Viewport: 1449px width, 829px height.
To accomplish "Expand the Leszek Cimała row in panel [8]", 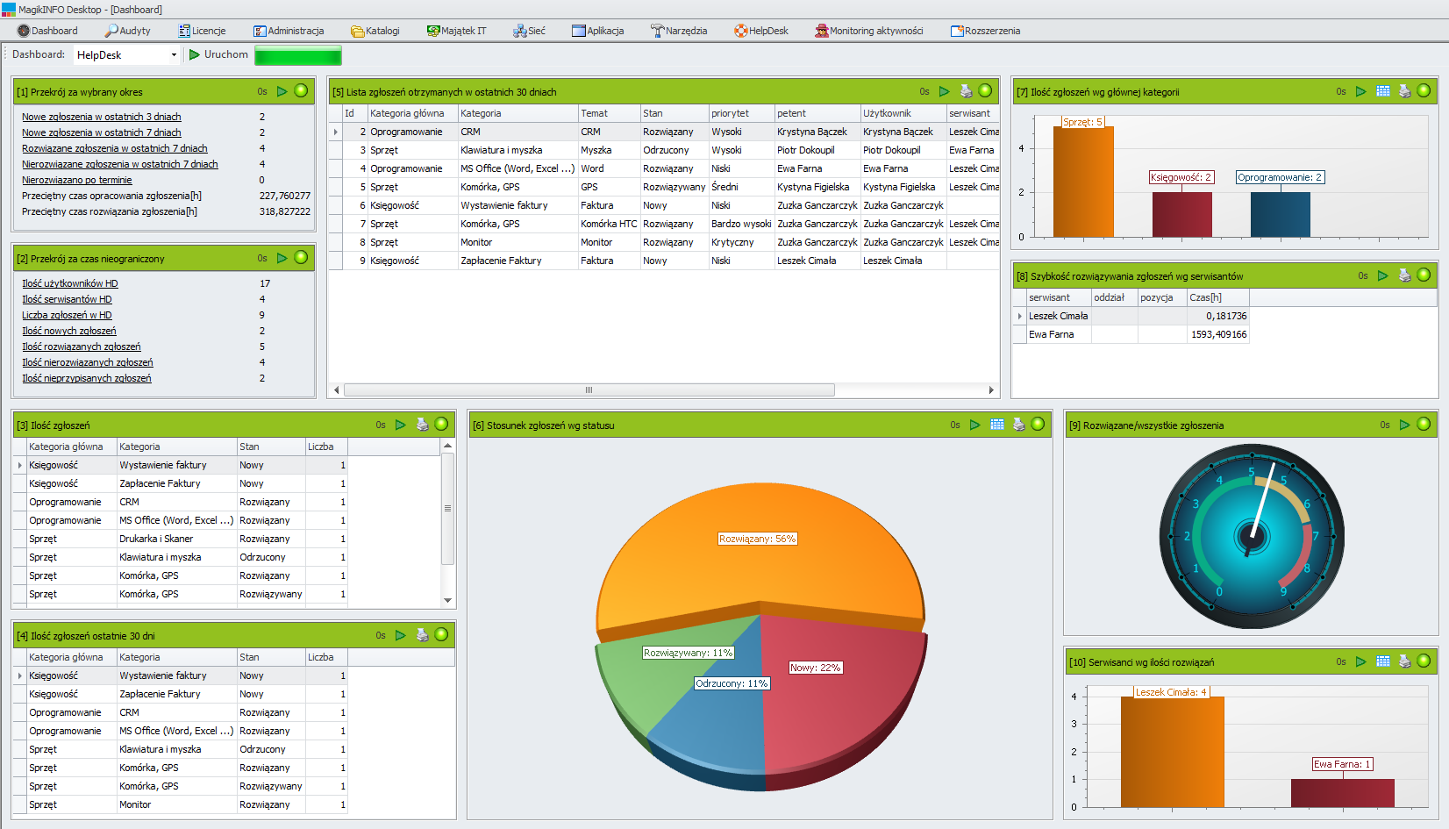I will tap(1019, 316).
